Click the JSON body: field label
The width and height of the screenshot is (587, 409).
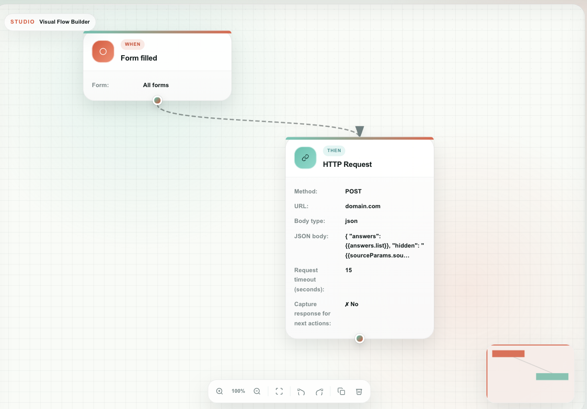tap(311, 236)
